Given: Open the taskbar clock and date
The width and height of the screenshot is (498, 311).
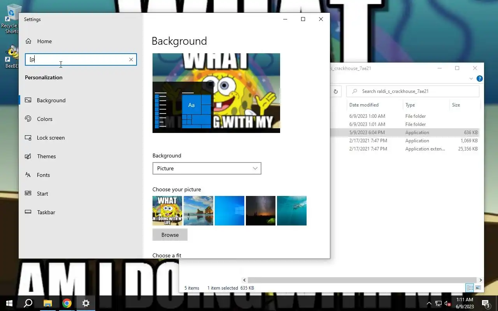Looking at the screenshot, I should [x=465, y=303].
